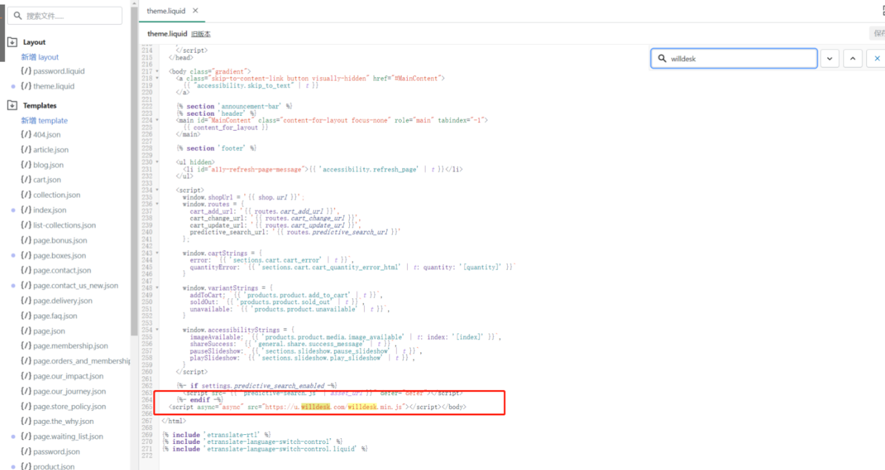This screenshot has width=885, height=470.
Task: Collapse the Templates folder
Action: (x=12, y=105)
